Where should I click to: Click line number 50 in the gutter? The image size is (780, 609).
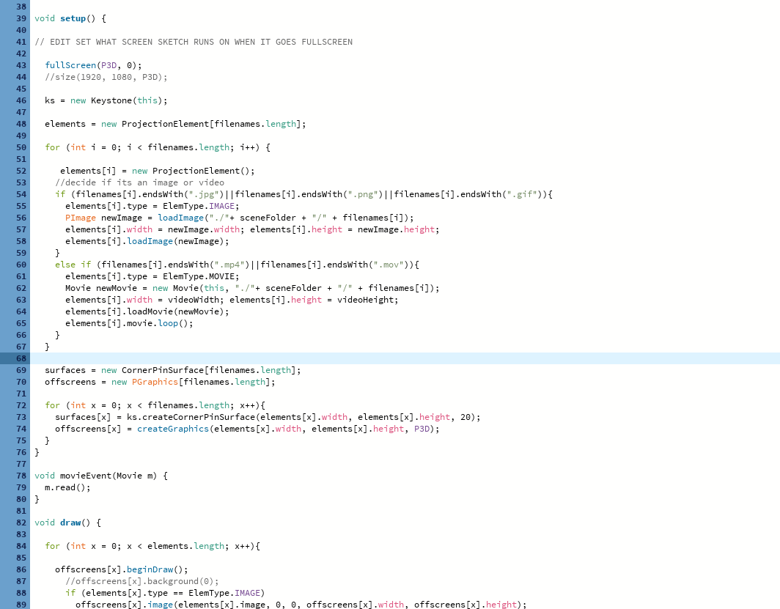click(21, 147)
